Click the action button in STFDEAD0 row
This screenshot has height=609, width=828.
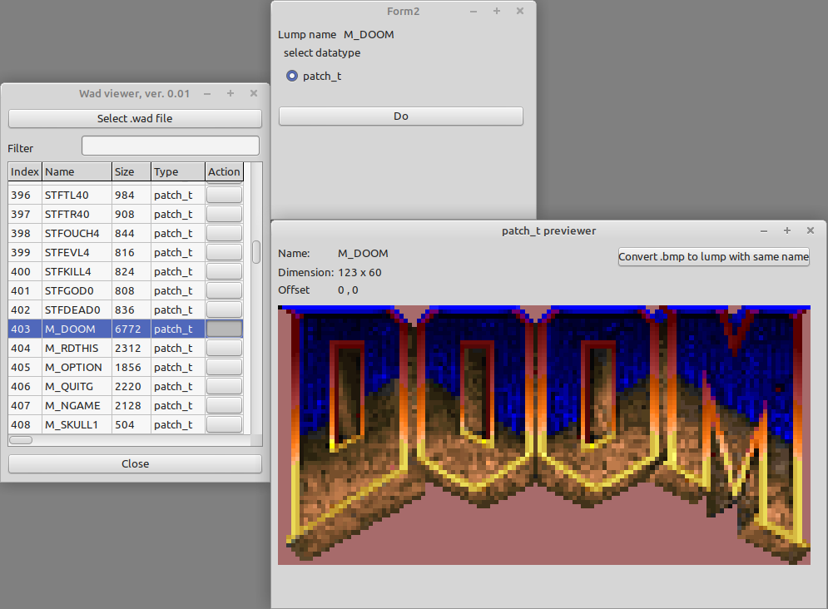pyautogui.click(x=224, y=309)
